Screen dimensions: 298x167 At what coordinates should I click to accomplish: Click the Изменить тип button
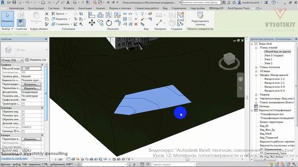click(36, 60)
